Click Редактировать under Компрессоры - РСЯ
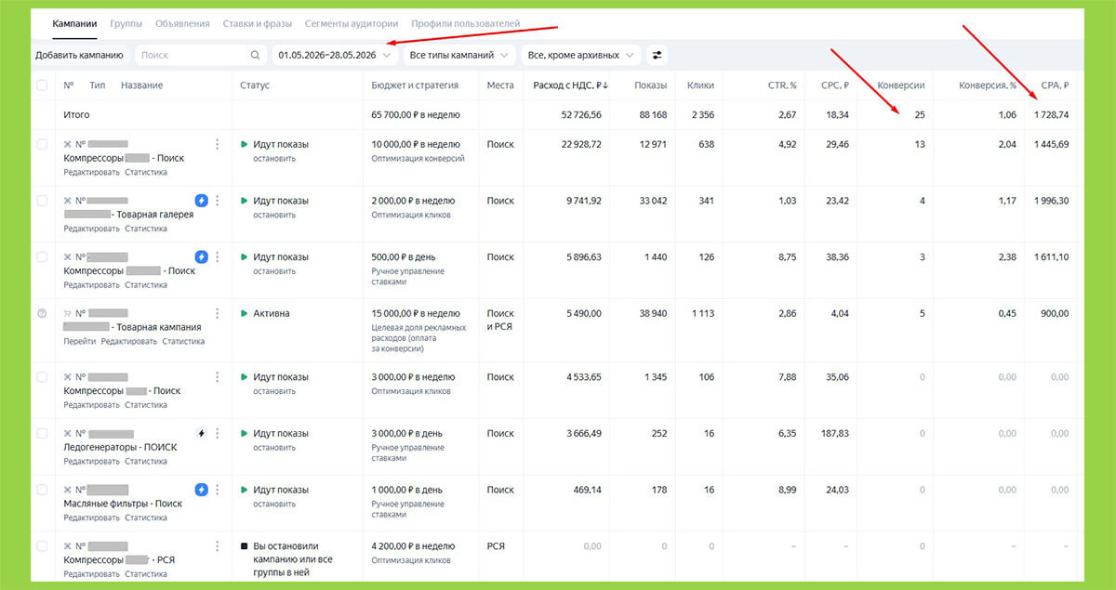1116x590 pixels. (x=91, y=574)
